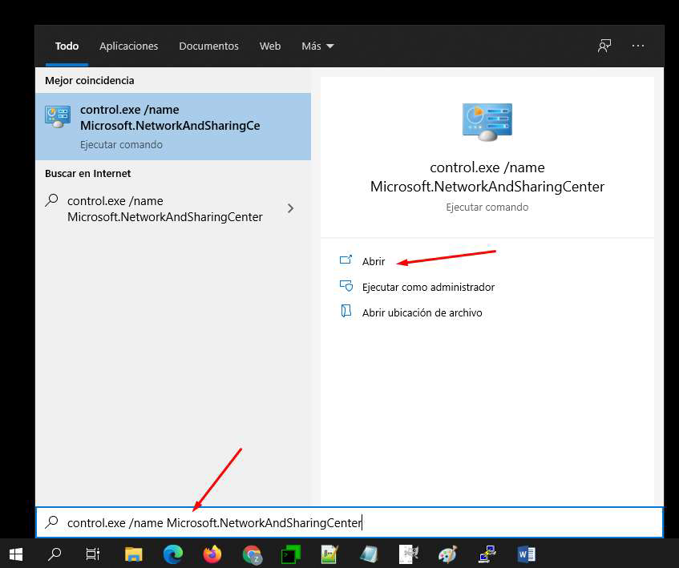Click the magnifier icon beside the web suggestion
679x568 pixels.
[51, 201]
